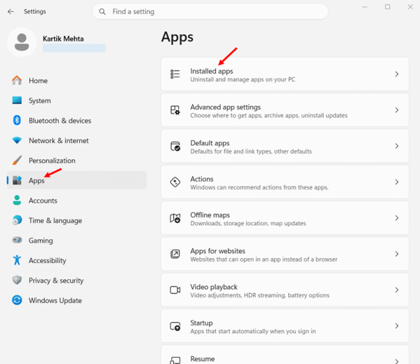Click the back arrow icon
The image size is (420, 364).
coord(11,12)
